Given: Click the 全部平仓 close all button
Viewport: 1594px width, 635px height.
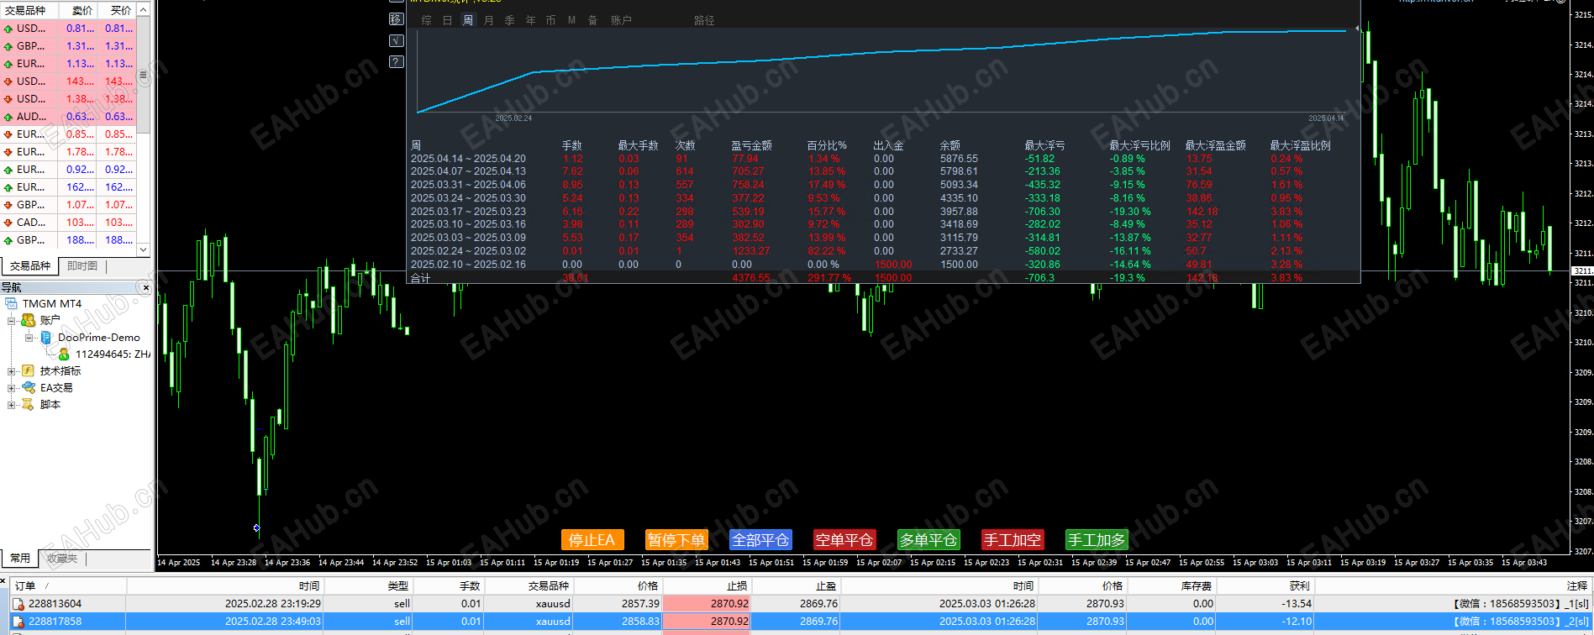Looking at the screenshot, I should (760, 540).
